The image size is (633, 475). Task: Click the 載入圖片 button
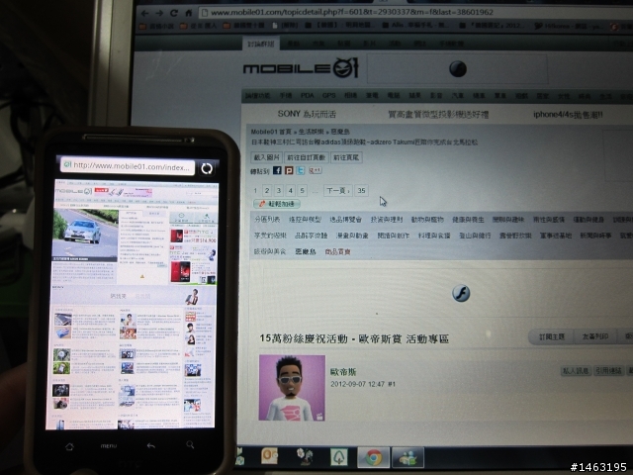tap(266, 157)
